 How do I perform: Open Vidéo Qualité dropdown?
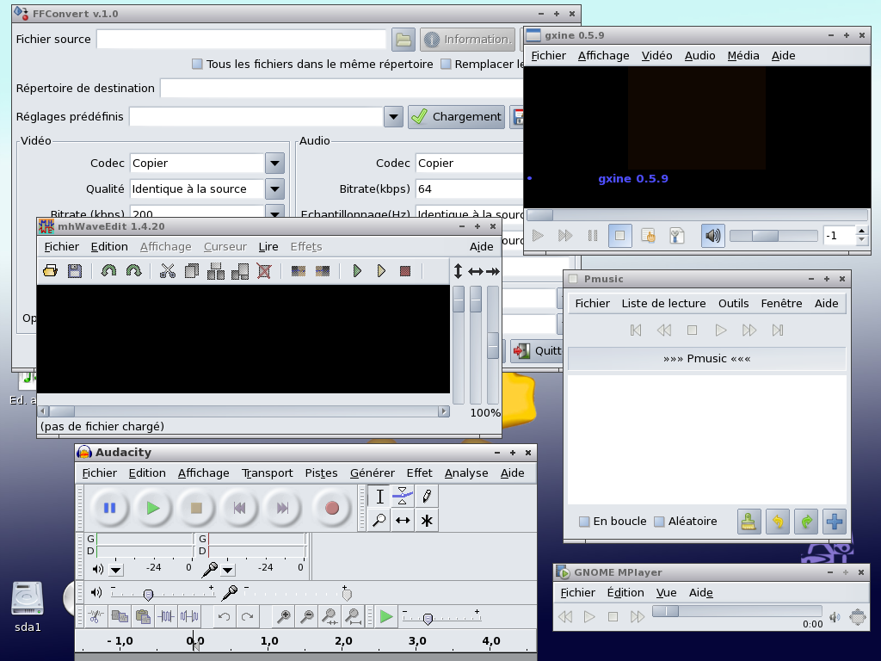(274, 189)
